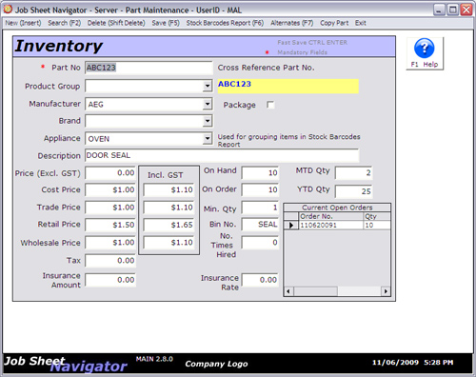
Task: Click the Min. Qty field
Action: click(x=260, y=208)
